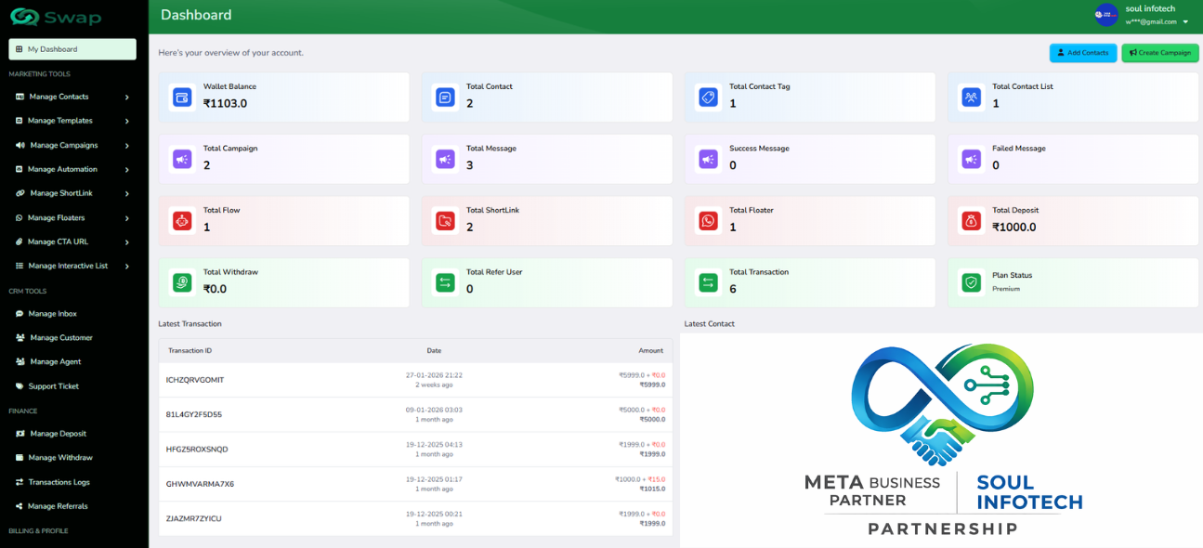Click transaction ID ICHZQRVGOMIT row

coord(195,380)
